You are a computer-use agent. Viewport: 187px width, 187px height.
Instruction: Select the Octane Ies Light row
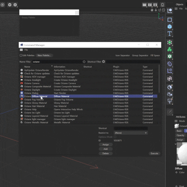click(x=89, y=113)
